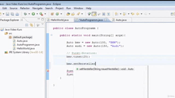The image size is (175, 98).
Task: Go to next annotation icon
Action: [116, 14]
